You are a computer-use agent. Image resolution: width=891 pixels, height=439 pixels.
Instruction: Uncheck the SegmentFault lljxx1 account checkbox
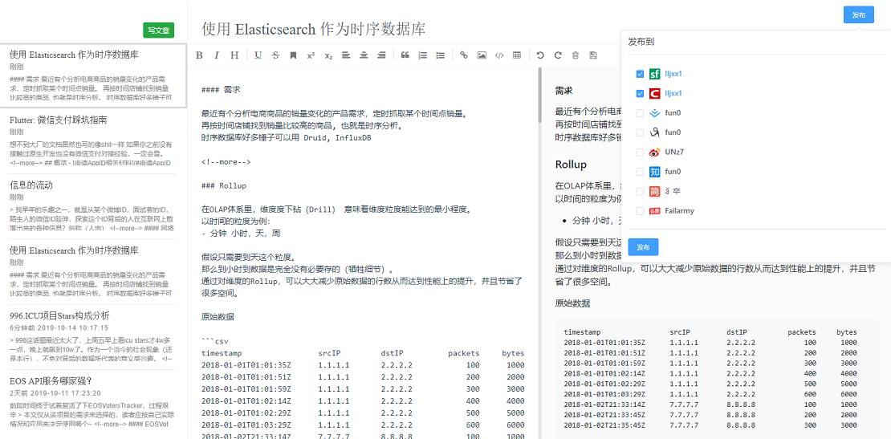pos(640,74)
